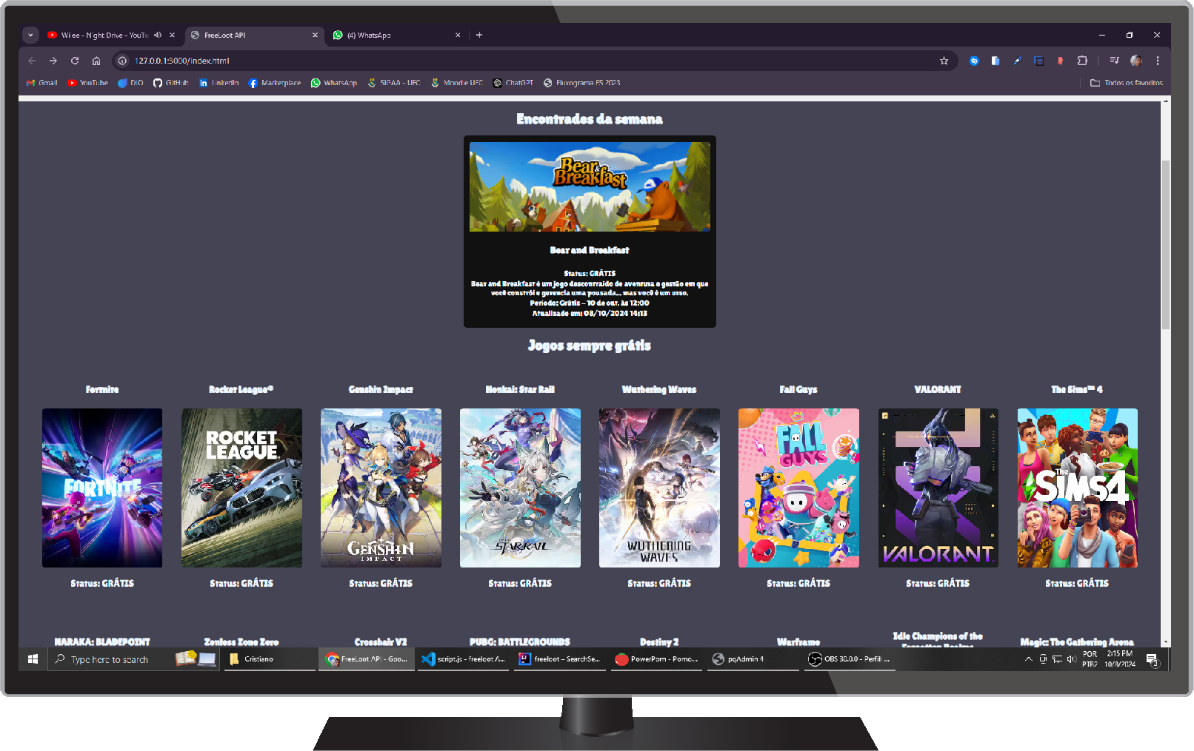Open the Fluxograma ES 2023 bookmark
The image size is (1194, 751).
coord(581,83)
